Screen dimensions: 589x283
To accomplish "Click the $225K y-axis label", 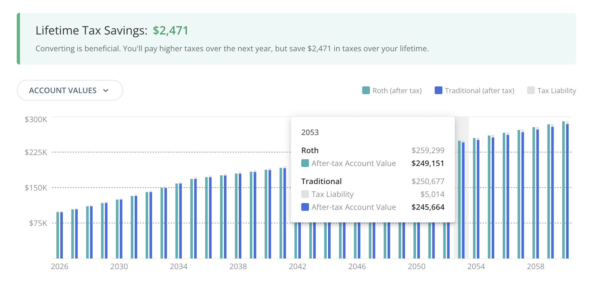I will tap(36, 152).
